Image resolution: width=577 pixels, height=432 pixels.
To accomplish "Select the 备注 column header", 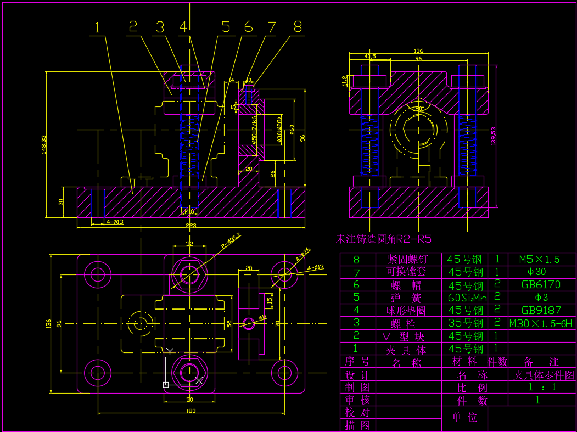I will tap(541, 362).
